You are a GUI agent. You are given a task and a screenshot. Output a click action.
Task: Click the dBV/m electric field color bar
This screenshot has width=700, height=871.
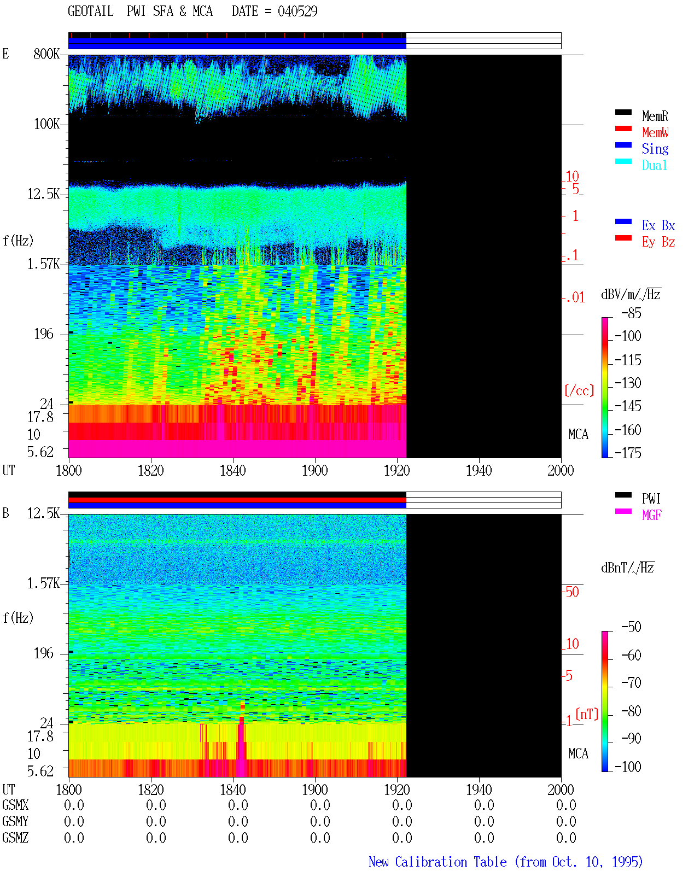[x=605, y=388]
